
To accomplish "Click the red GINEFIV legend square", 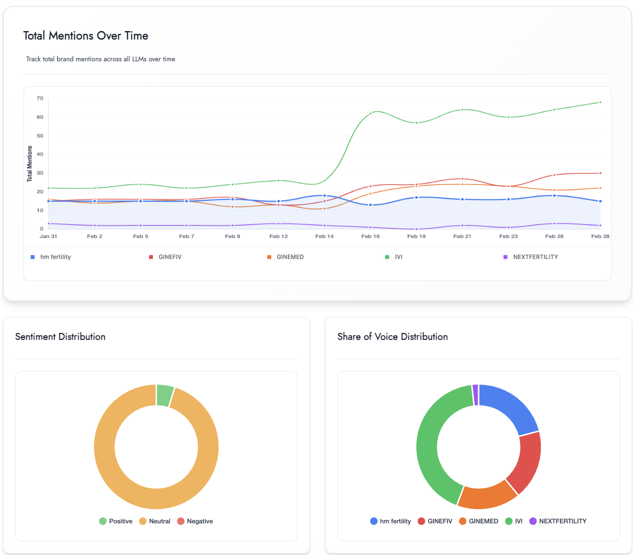I will pyautogui.click(x=151, y=257).
